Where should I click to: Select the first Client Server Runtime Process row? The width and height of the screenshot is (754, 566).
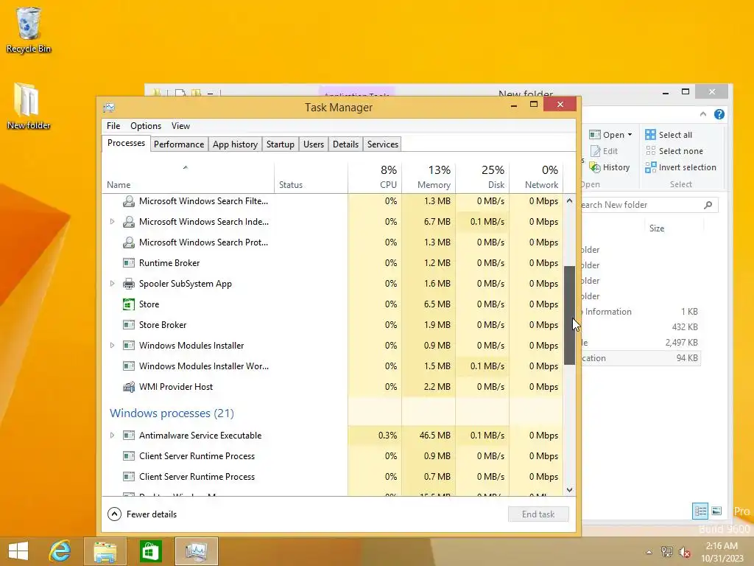tap(332, 456)
